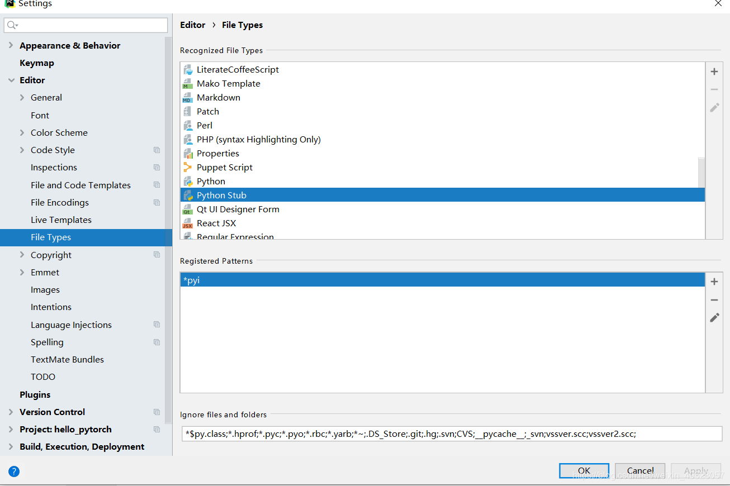The image size is (730, 486).
Task: Expand the Color Scheme node
Action: coord(22,133)
